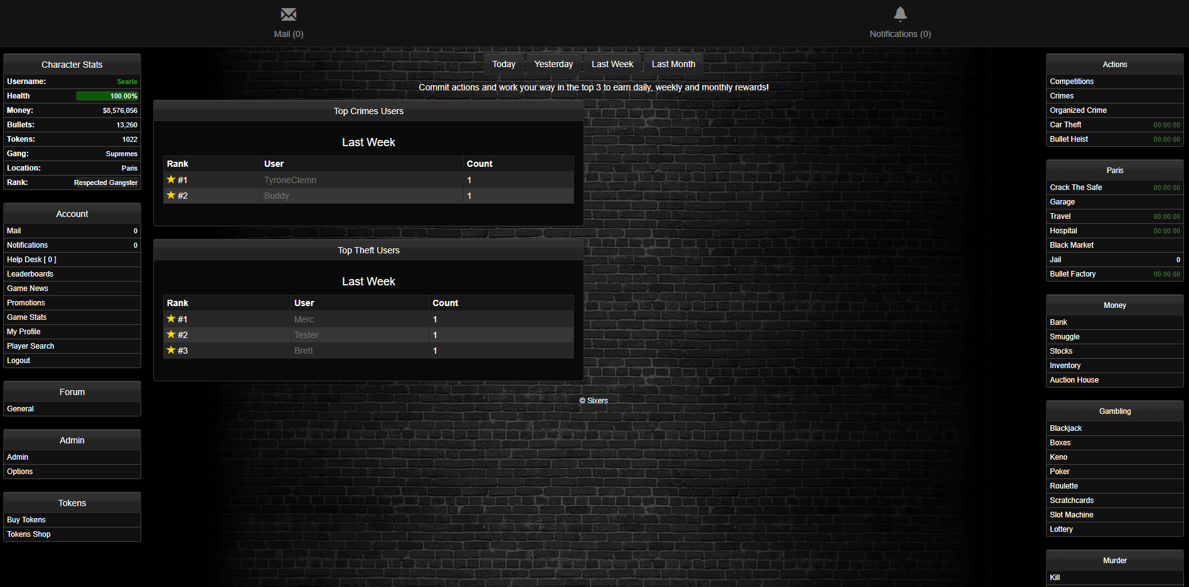
Task: Click the green health progress bar
Action: click(107, 96)
